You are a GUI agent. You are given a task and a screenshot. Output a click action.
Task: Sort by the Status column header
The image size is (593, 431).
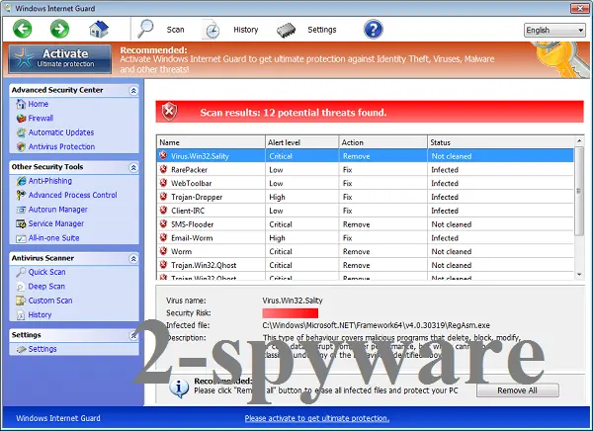(501, 142)
